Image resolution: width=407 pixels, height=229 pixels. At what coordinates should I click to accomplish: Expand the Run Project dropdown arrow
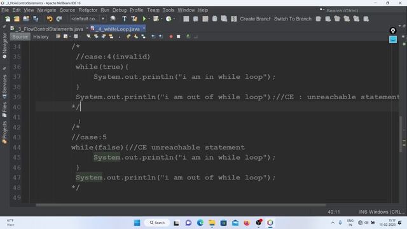point(149,18)
